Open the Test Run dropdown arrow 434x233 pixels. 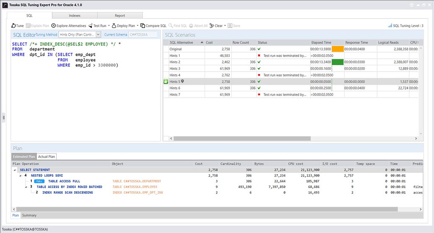coord(109,26)
